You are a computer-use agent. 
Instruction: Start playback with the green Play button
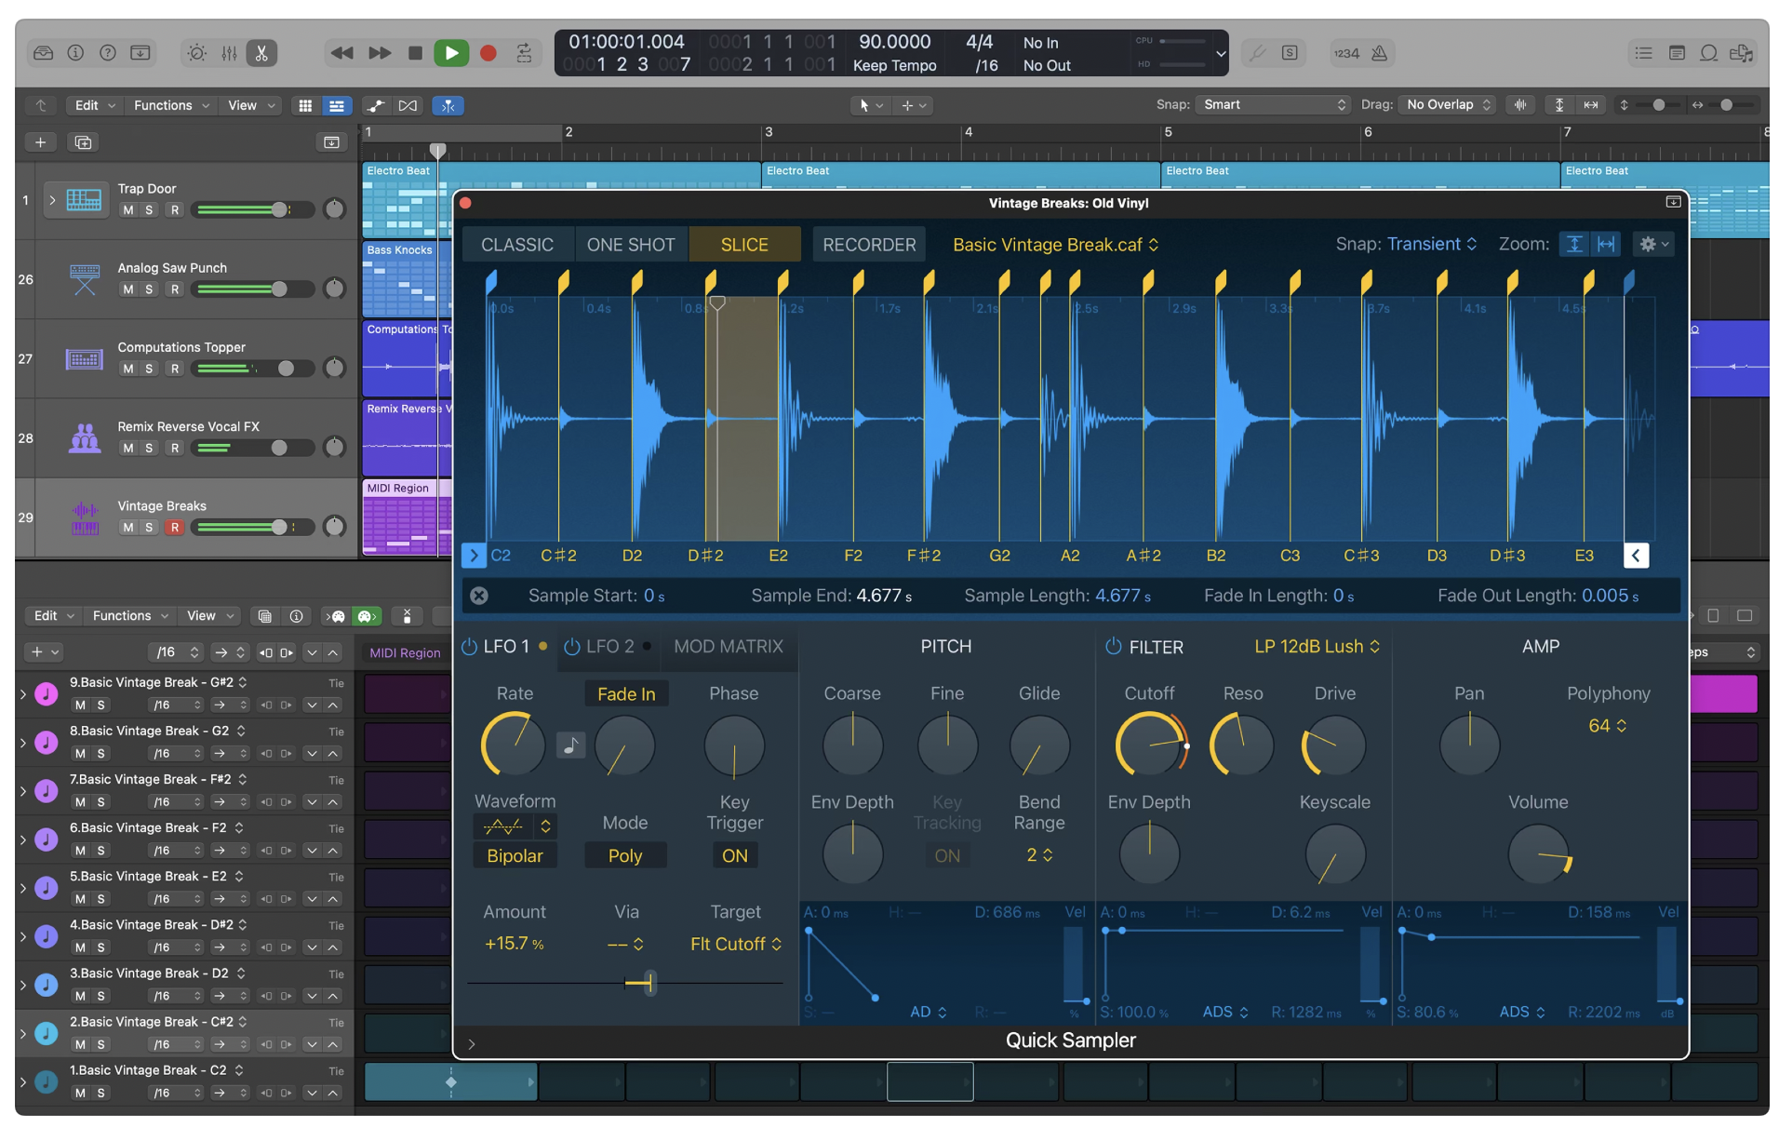[451, 53]
